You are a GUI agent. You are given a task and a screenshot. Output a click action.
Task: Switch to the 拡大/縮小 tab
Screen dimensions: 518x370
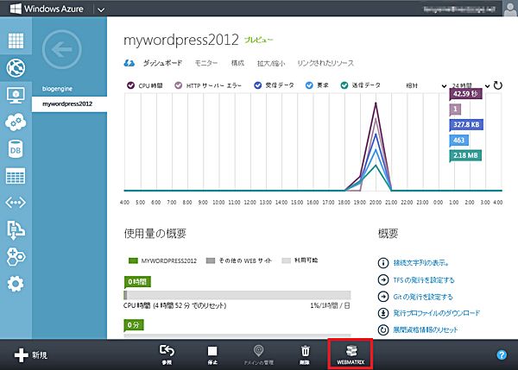[271, 63]
